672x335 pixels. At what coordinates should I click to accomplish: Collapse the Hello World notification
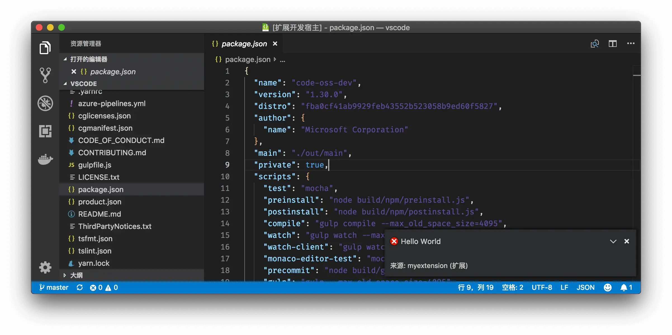click(x=613, y=241)
